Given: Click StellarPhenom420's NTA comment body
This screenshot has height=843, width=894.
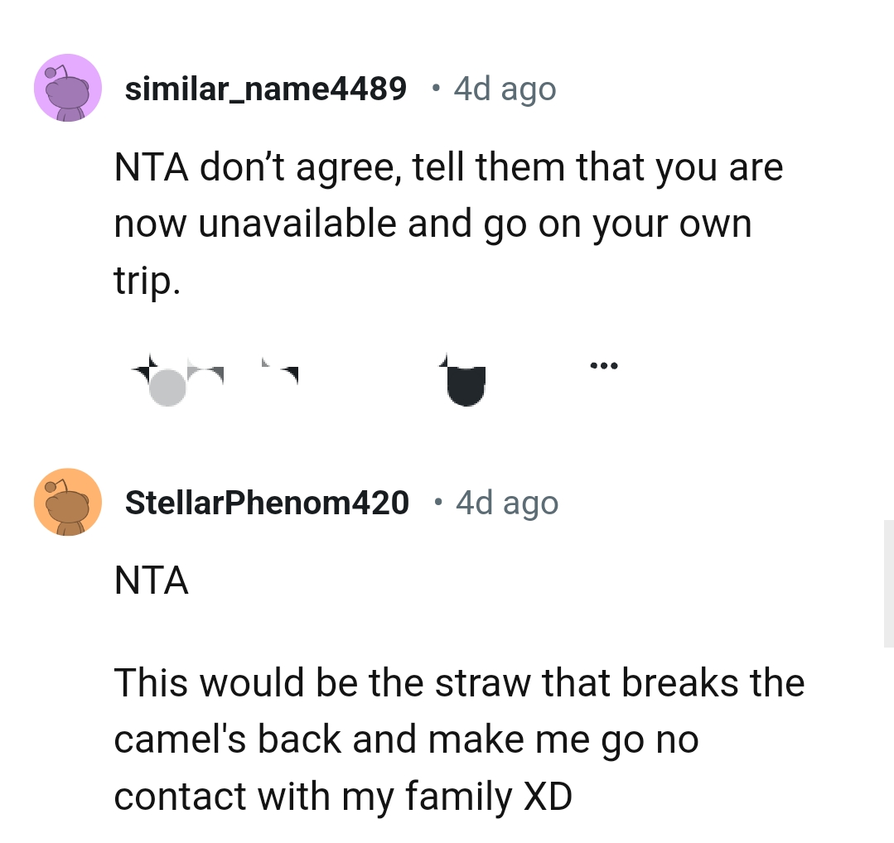Looking at the screenshot, I should [x=152, y=580].
